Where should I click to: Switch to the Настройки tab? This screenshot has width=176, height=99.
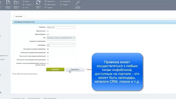19,16
